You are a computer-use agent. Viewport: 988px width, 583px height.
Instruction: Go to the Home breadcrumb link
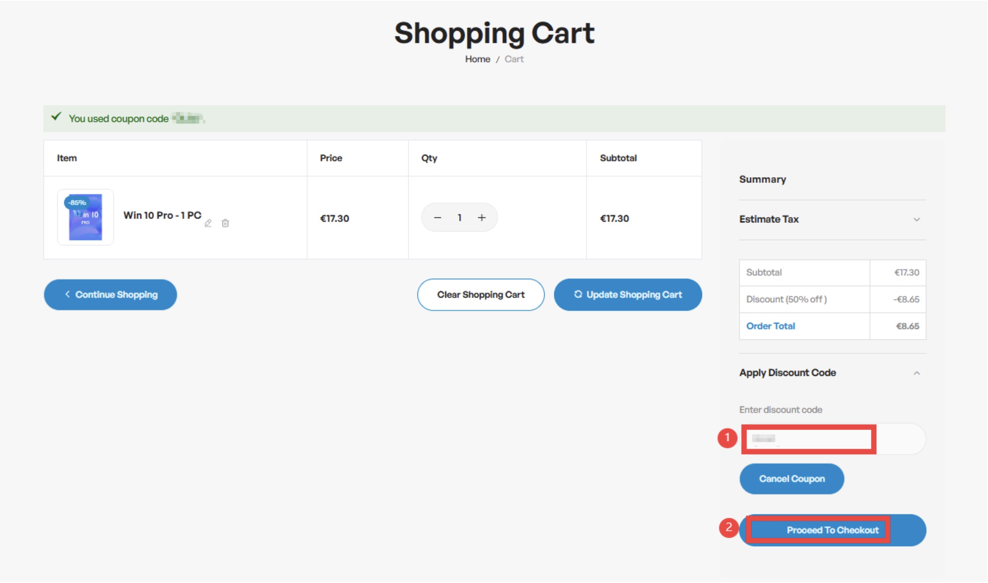coord(477,59)
